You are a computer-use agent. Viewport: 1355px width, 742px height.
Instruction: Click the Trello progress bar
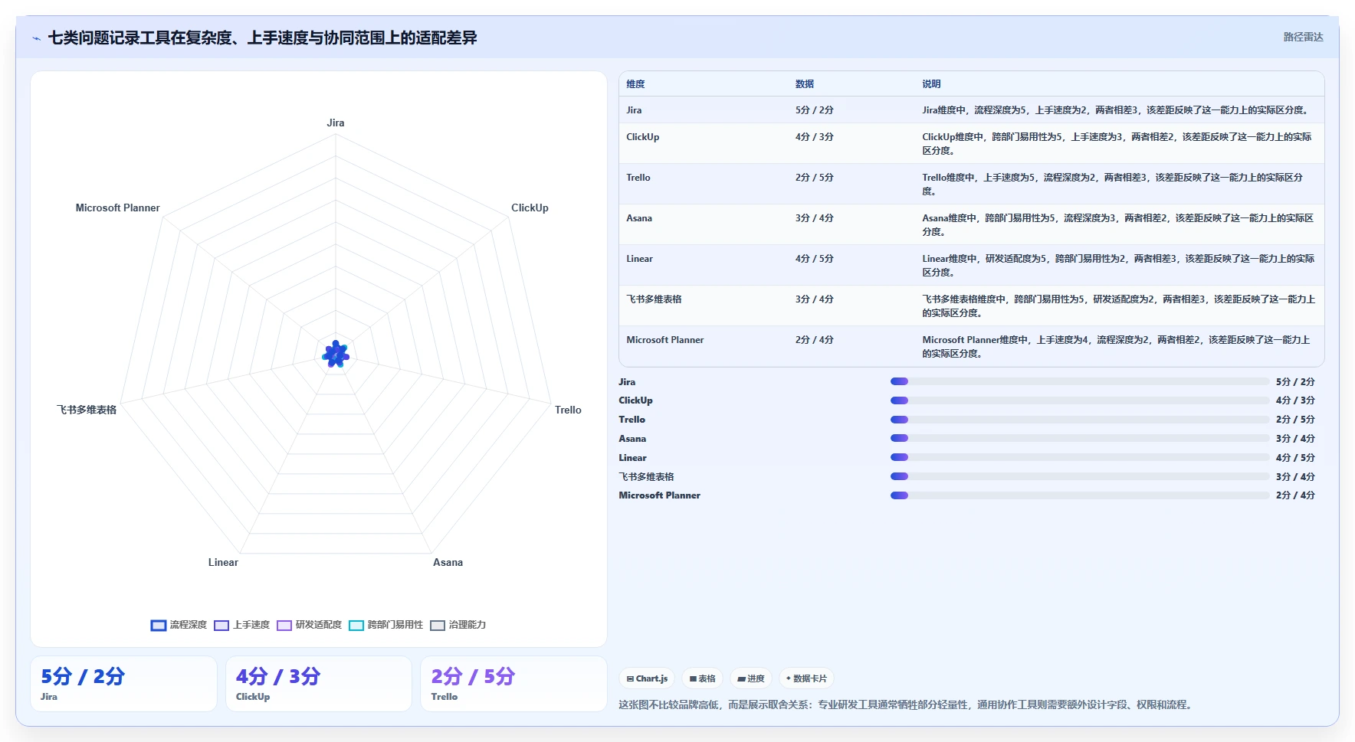tap(1080, 420)
